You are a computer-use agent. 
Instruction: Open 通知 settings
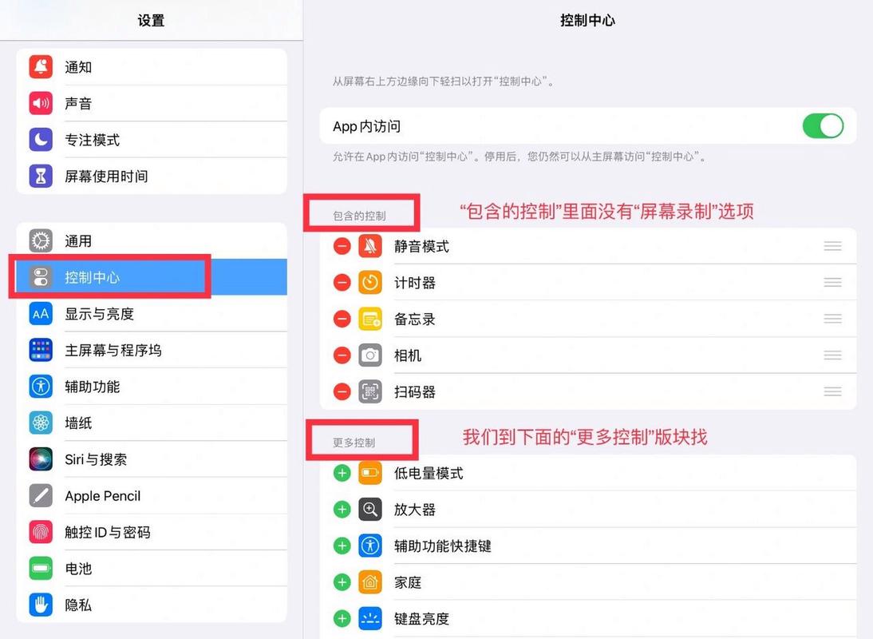(152, 67)
